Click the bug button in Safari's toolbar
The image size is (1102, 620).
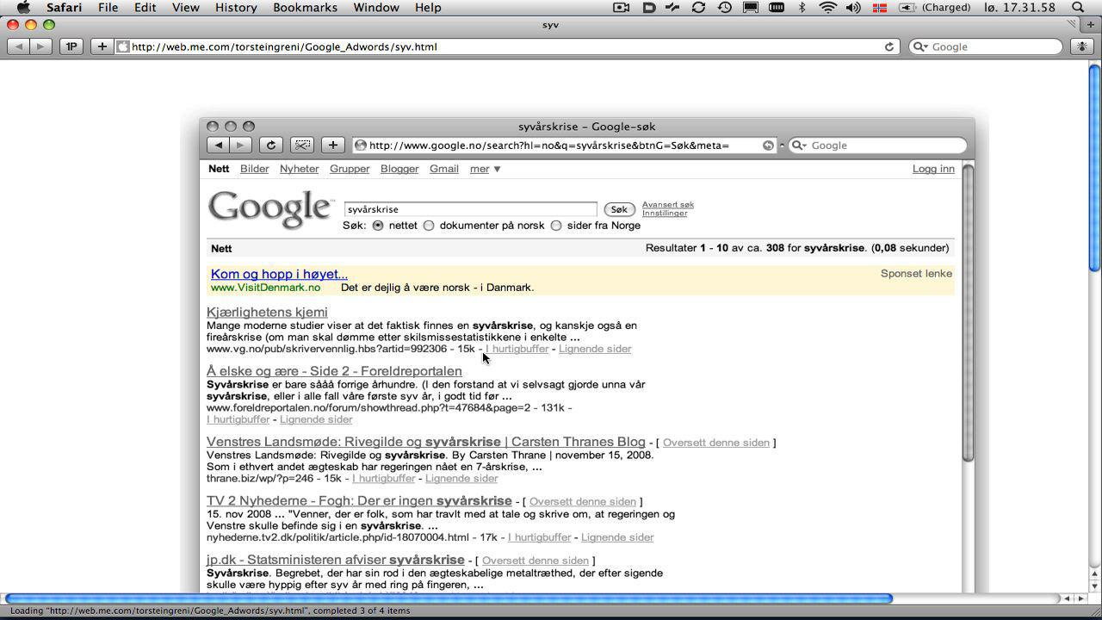coord(1082,46)
